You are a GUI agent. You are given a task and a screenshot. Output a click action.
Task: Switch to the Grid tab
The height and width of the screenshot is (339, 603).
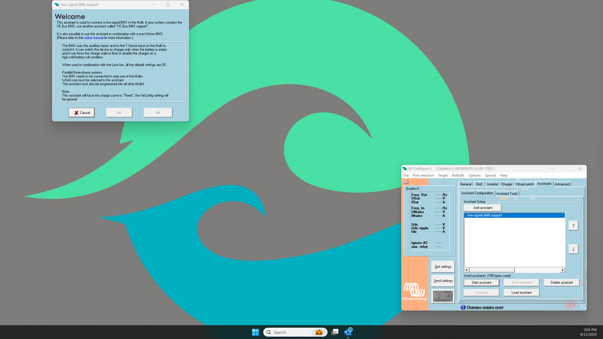point(479,184)
